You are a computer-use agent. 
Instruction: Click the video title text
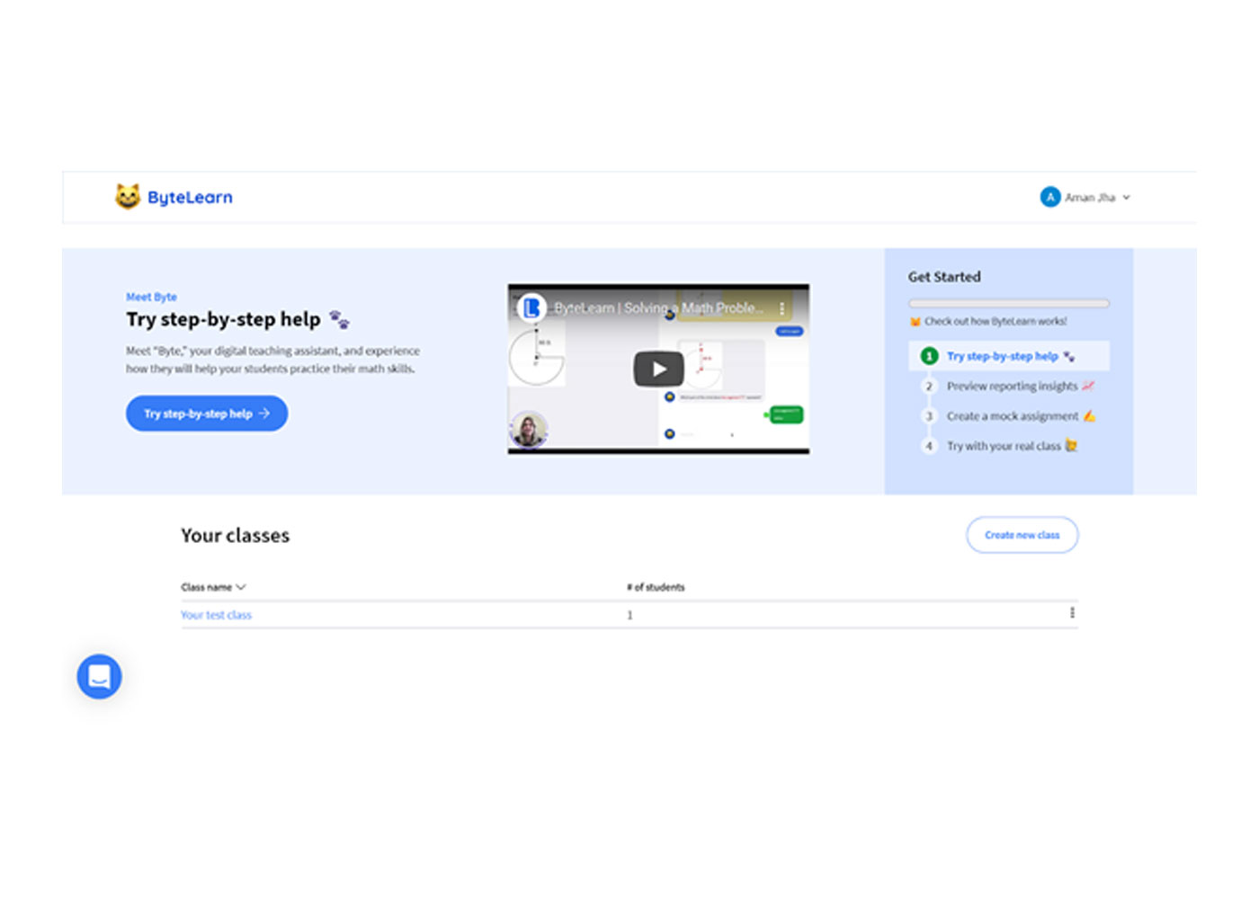(658, 308)
